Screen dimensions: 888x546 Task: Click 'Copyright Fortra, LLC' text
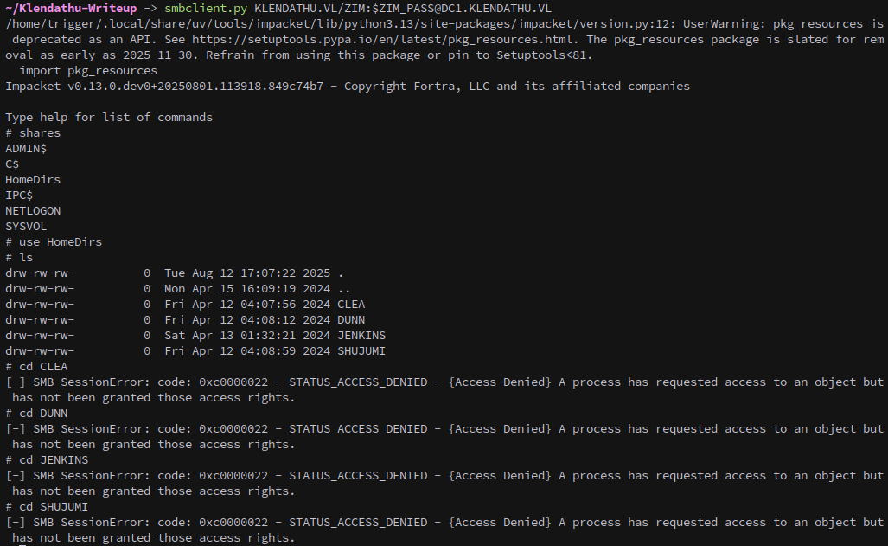[x=417, y=87]
